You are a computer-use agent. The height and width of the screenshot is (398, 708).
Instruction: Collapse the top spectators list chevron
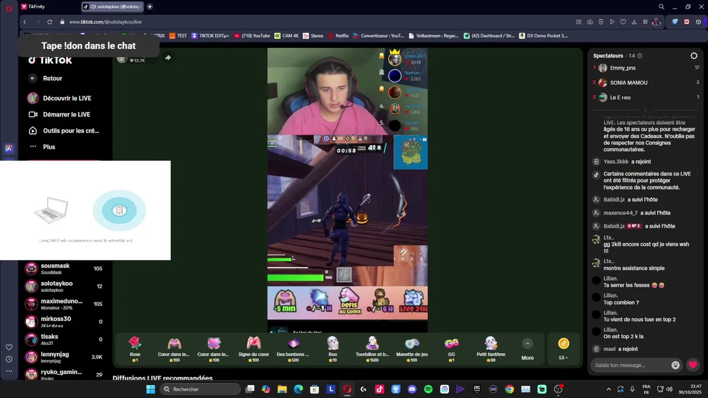tap(645, 110)
